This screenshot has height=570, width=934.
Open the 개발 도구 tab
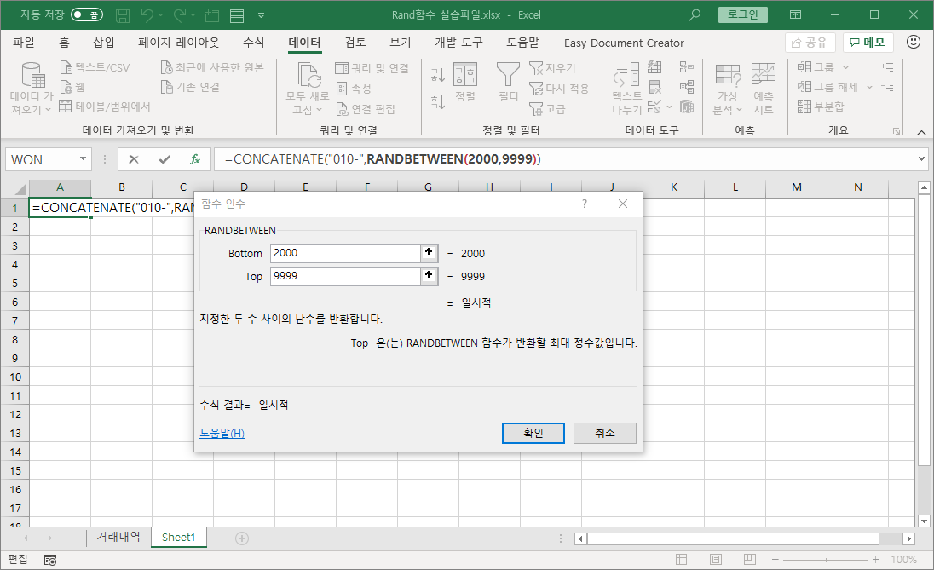(458, 43)
